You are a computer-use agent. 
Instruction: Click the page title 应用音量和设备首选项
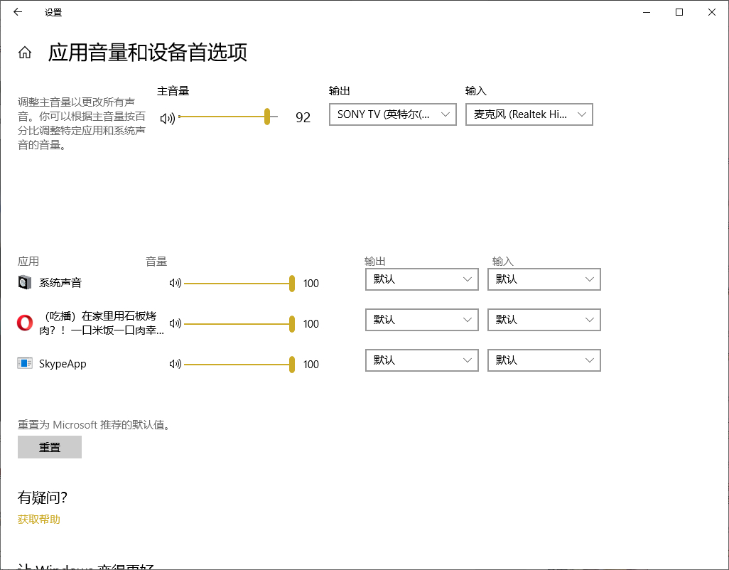[x=147, y=52]
